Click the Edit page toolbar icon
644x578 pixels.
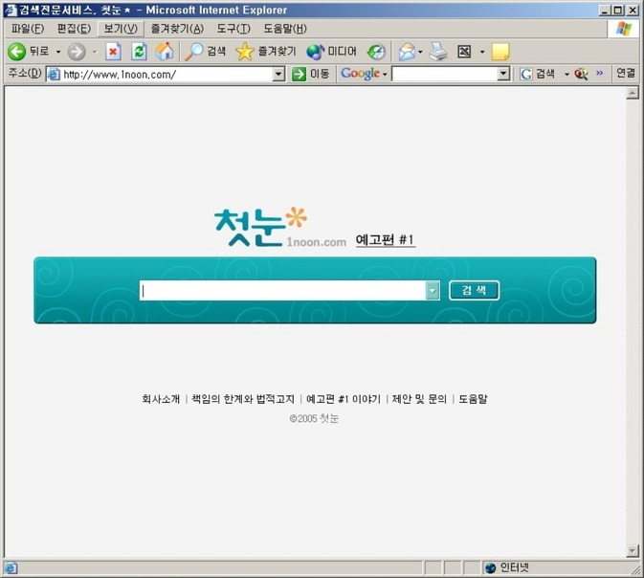(464, 52)
